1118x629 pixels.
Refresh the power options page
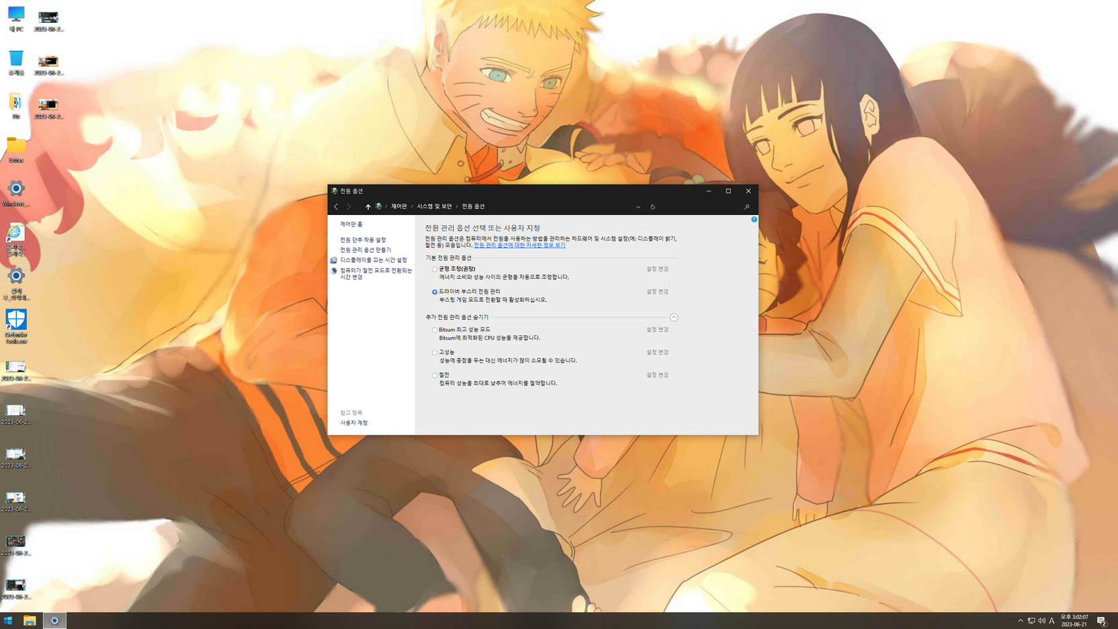coord(652,207)
